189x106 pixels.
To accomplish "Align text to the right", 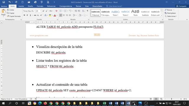I will (x=67, y=15).
